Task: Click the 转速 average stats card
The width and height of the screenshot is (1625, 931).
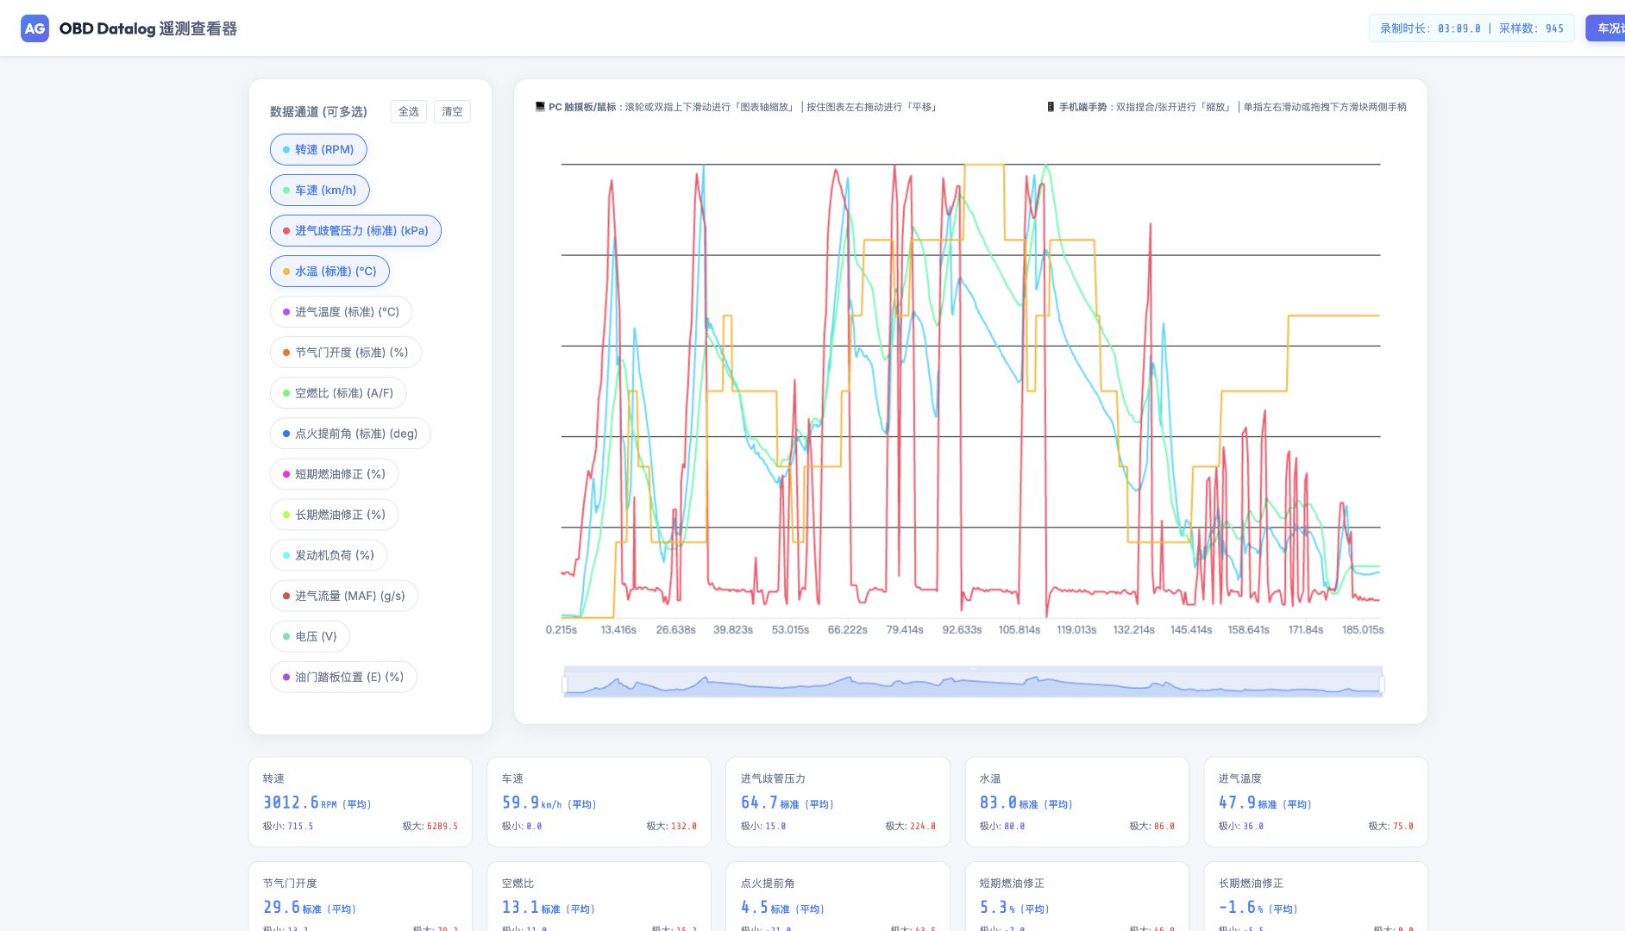Action: click(361, 802)
